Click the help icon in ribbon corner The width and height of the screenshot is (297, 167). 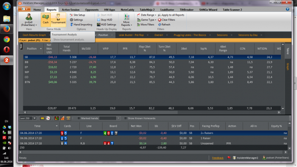(288, 9)
